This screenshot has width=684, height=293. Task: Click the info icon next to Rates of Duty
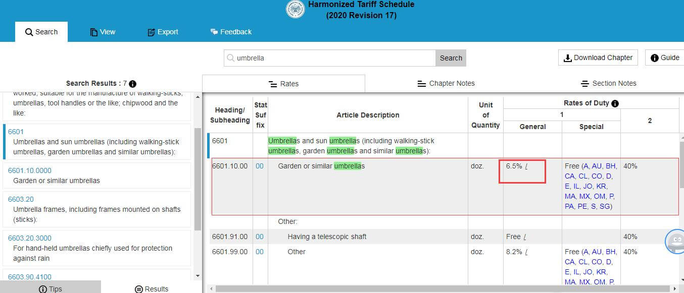[x=615, y=103]
